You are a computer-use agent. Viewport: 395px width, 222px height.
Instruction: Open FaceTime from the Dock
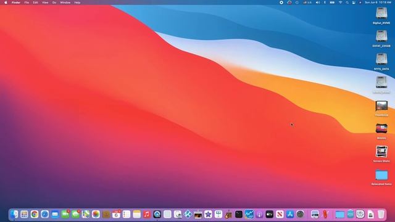tap(65, 214)
